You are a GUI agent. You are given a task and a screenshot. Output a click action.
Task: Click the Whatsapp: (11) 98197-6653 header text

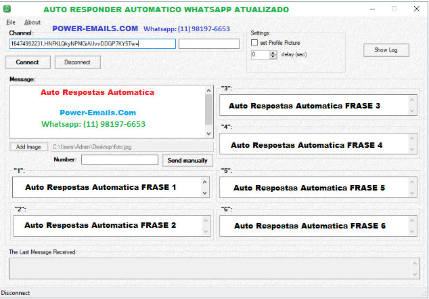187,28
